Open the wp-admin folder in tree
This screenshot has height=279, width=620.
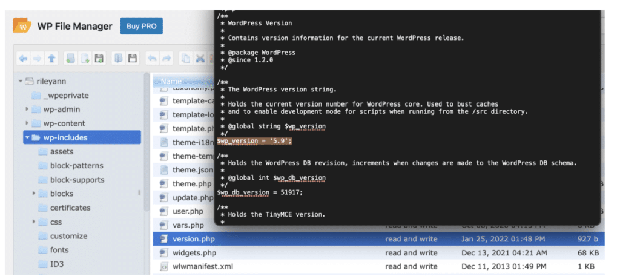pyautogui.click(x=62, y=110)
